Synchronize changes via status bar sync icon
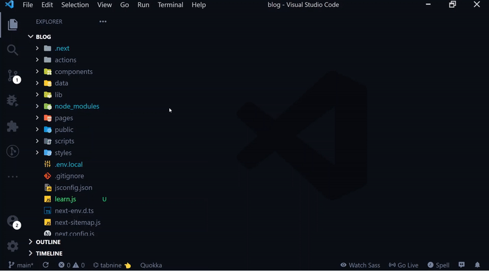Viewport: 489px width, 271px height. click(x=45, y=265)
